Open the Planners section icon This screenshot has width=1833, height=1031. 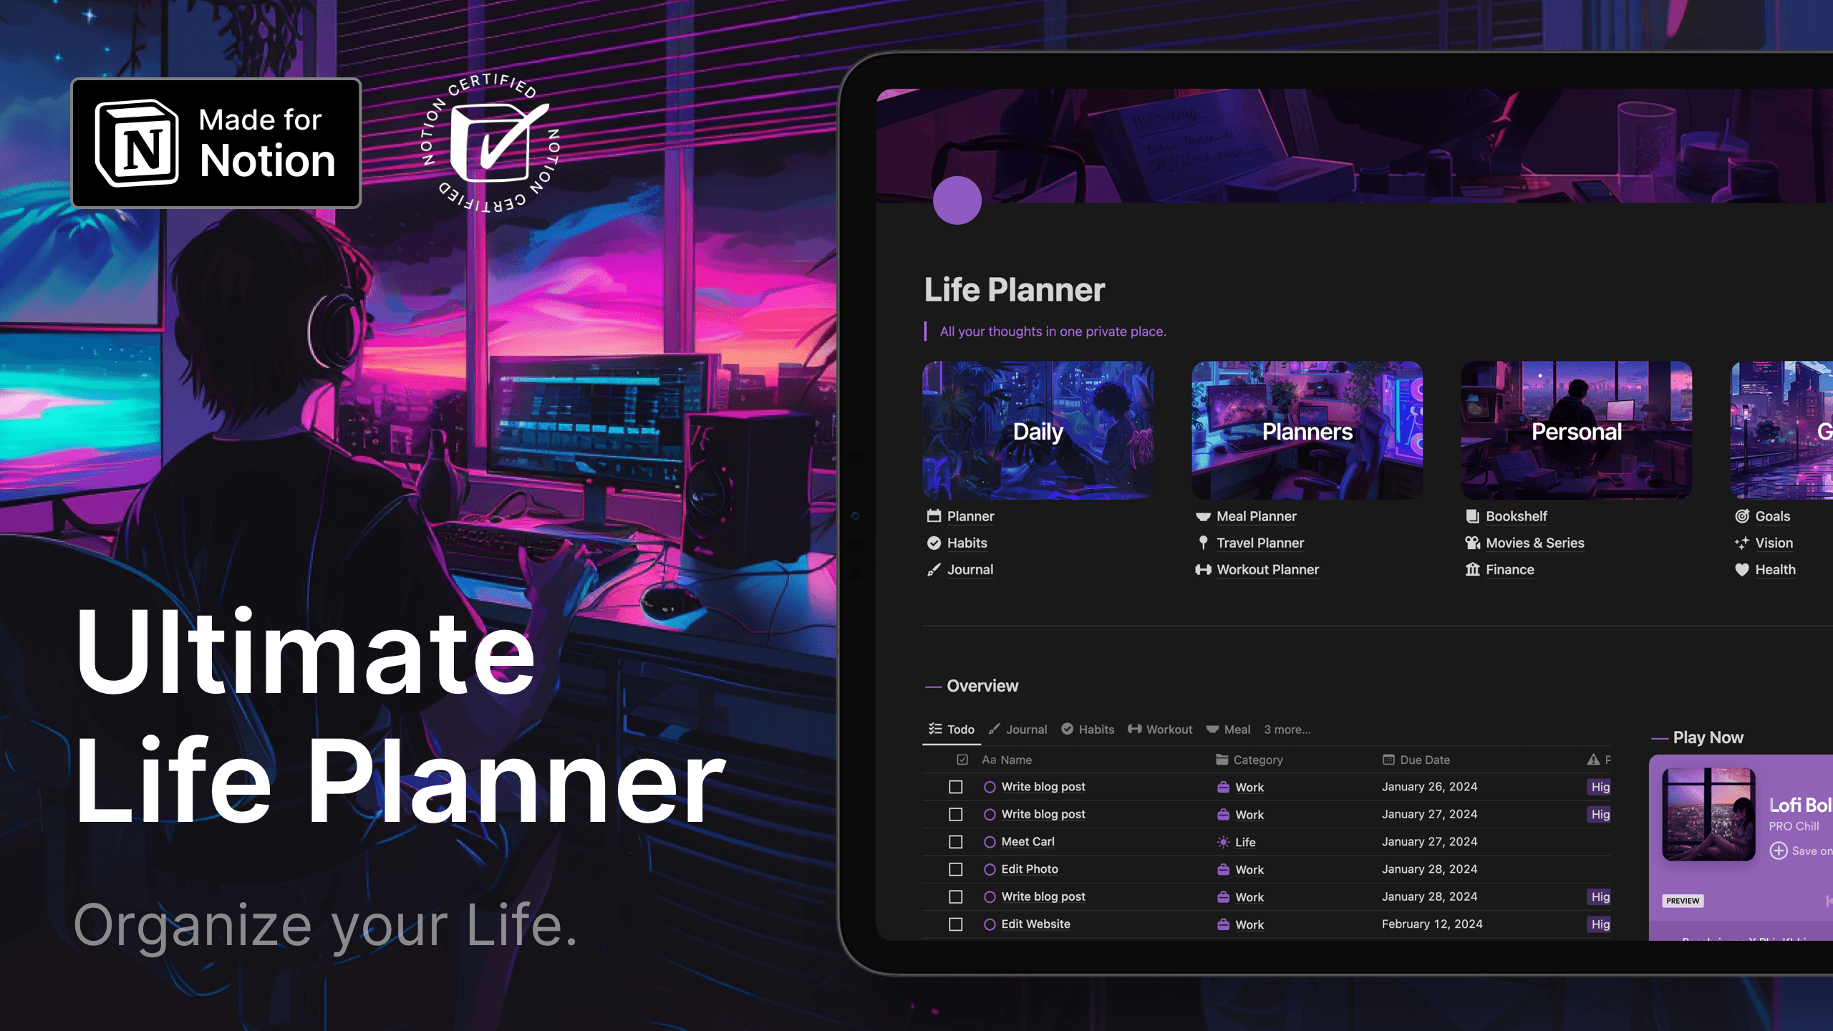pyautogui.click(x=1307, y=430)
